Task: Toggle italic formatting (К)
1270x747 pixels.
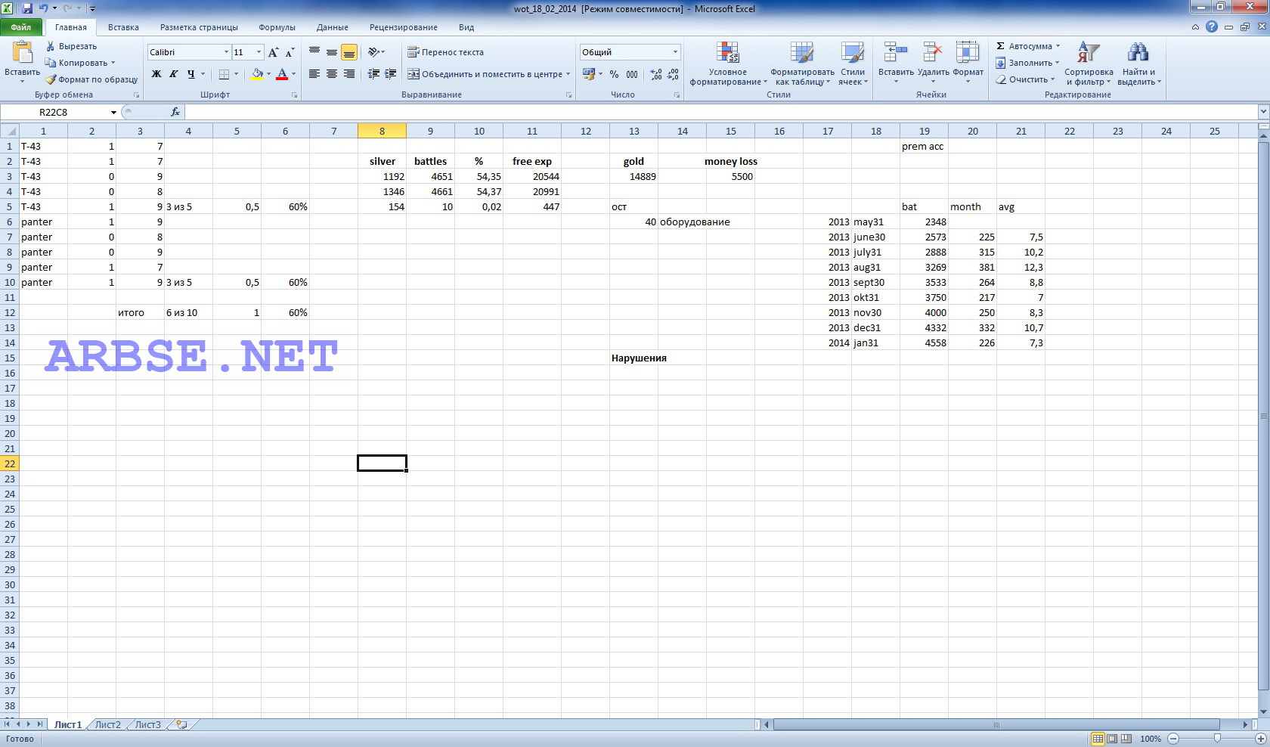Action: 174,74
